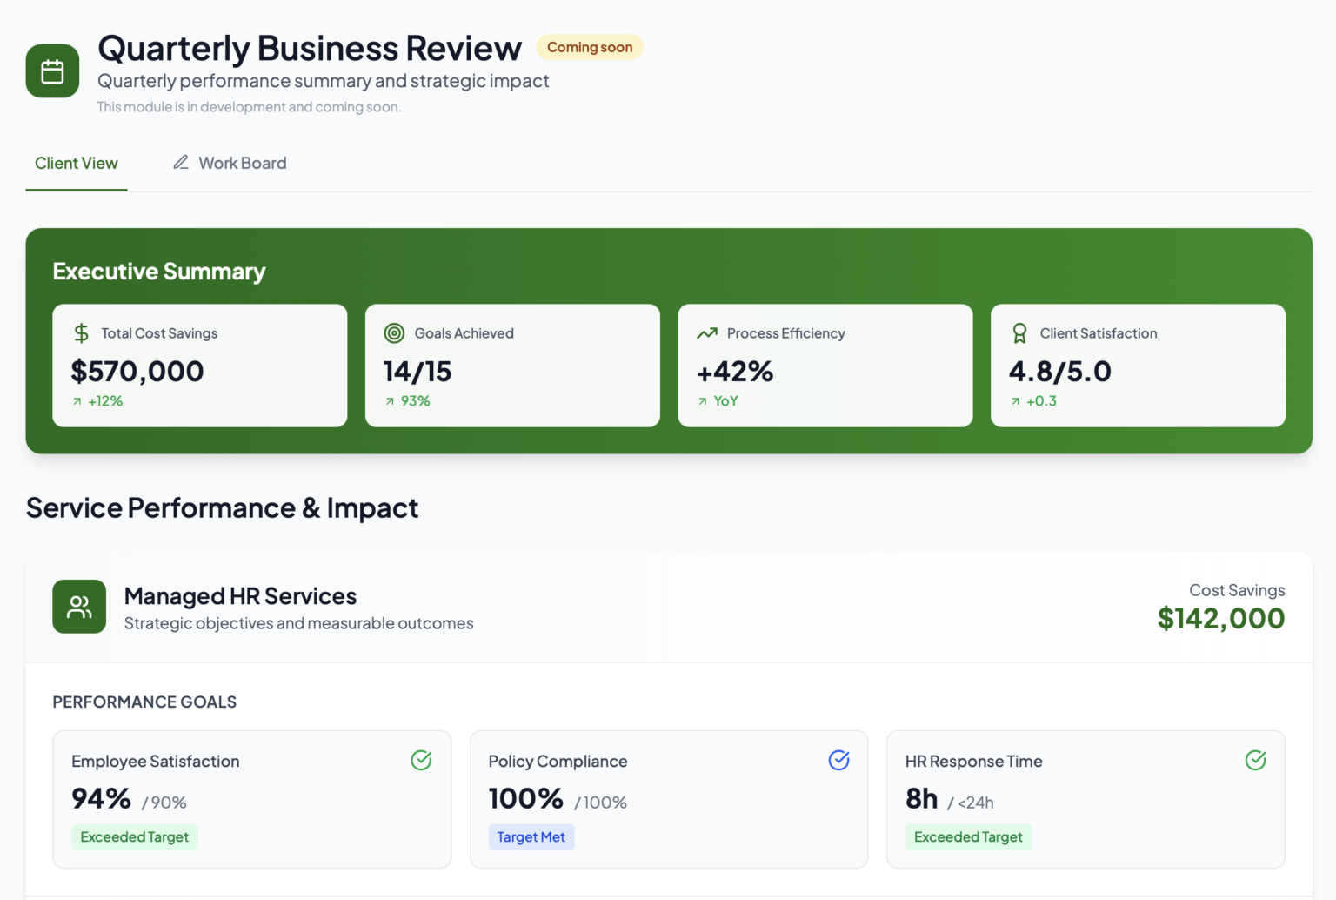Click the green calendar icon beside Quarterly Business Review
1336x900 pixels.
click(52, 71)
